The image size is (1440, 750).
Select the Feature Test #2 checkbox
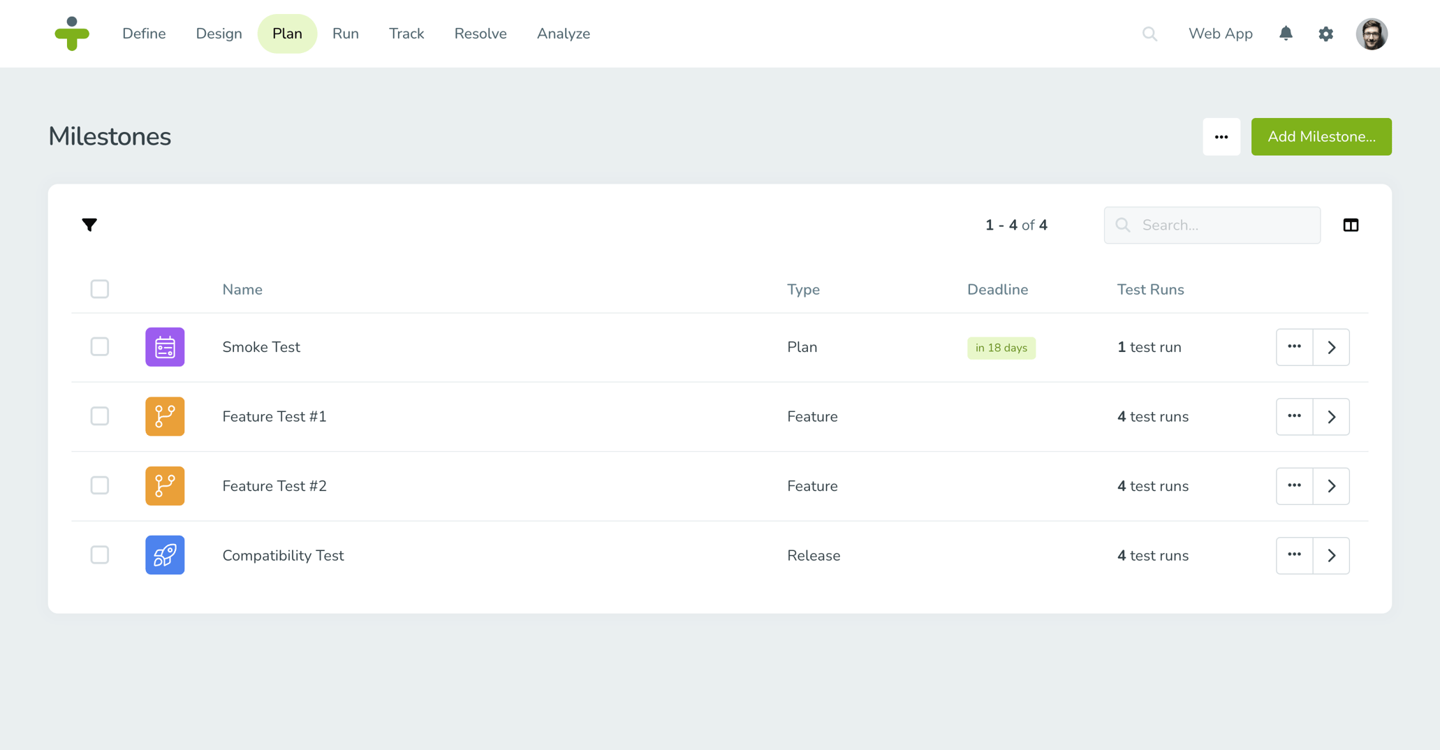pos(100,485)
